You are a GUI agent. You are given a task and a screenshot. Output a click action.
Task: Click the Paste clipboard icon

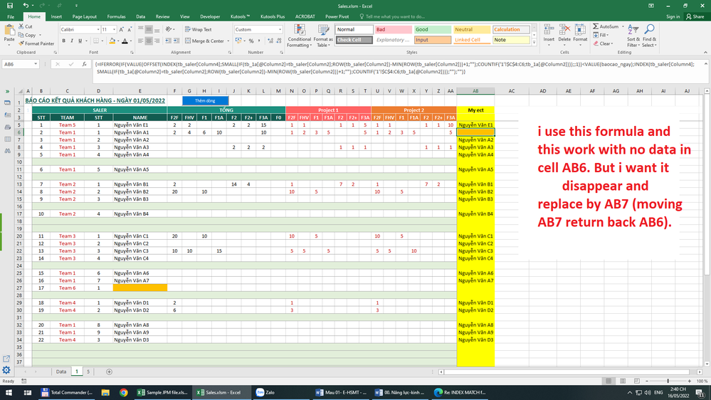click(9, 31)
